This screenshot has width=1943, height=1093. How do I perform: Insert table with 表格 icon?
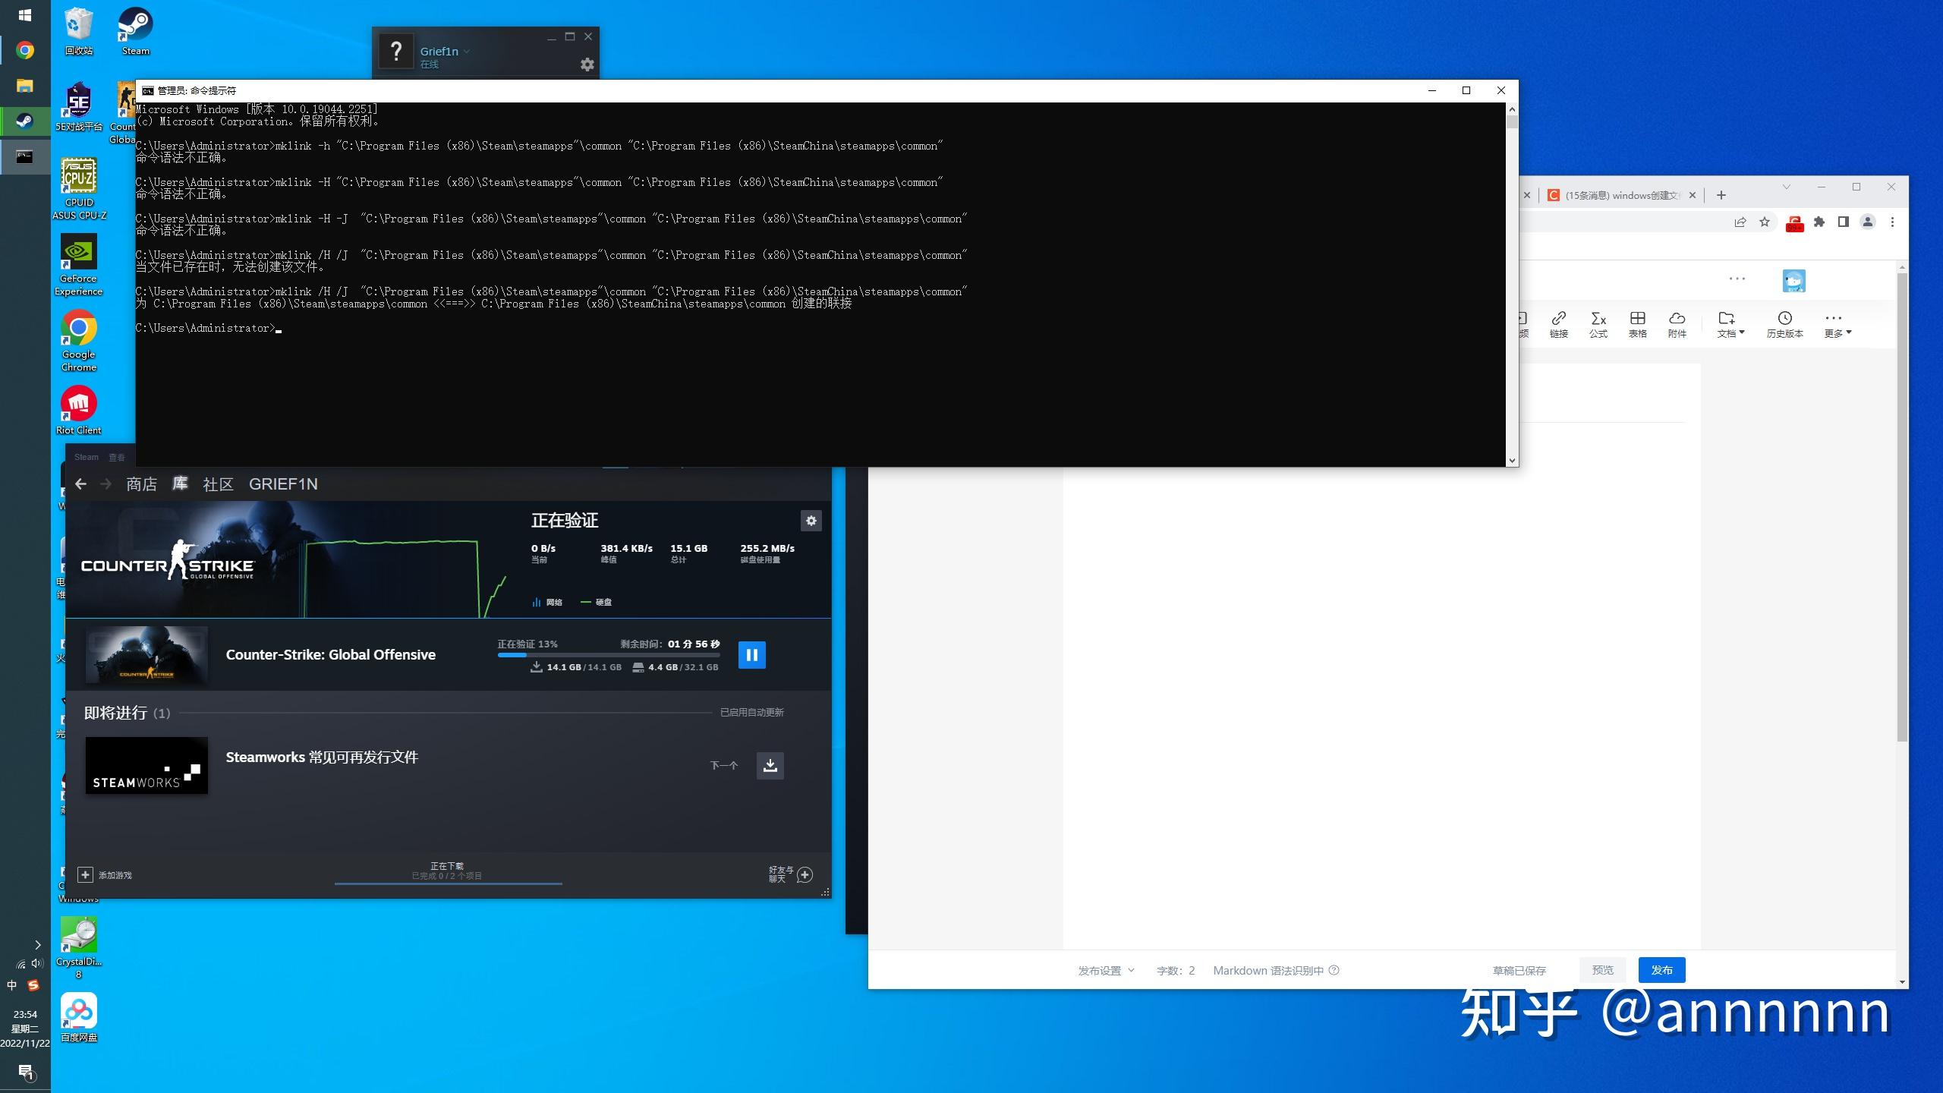[x=1637, y=323]
